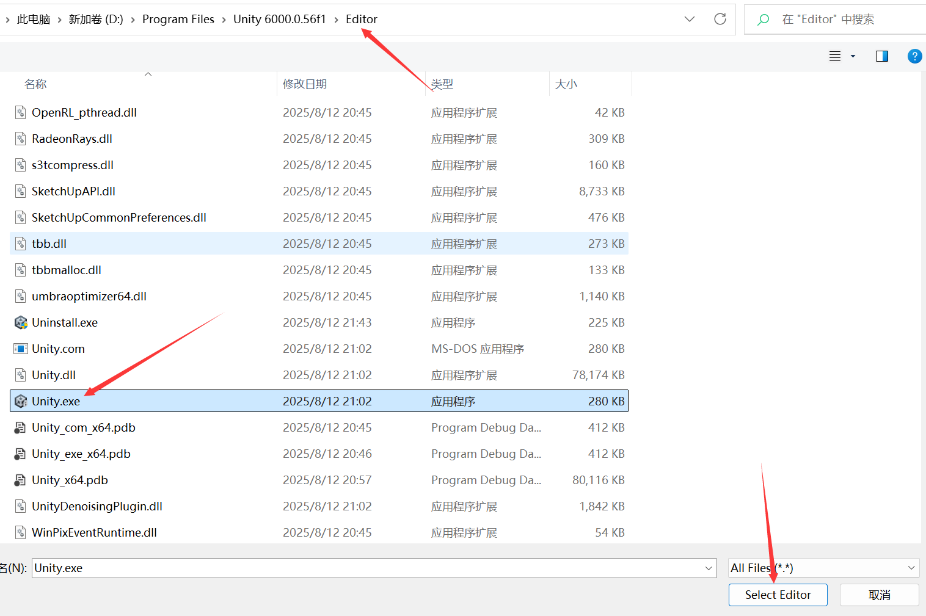Sort by 大小 column header
The height and width of the screenshot is (616, 926).
(x=566, y=84)
